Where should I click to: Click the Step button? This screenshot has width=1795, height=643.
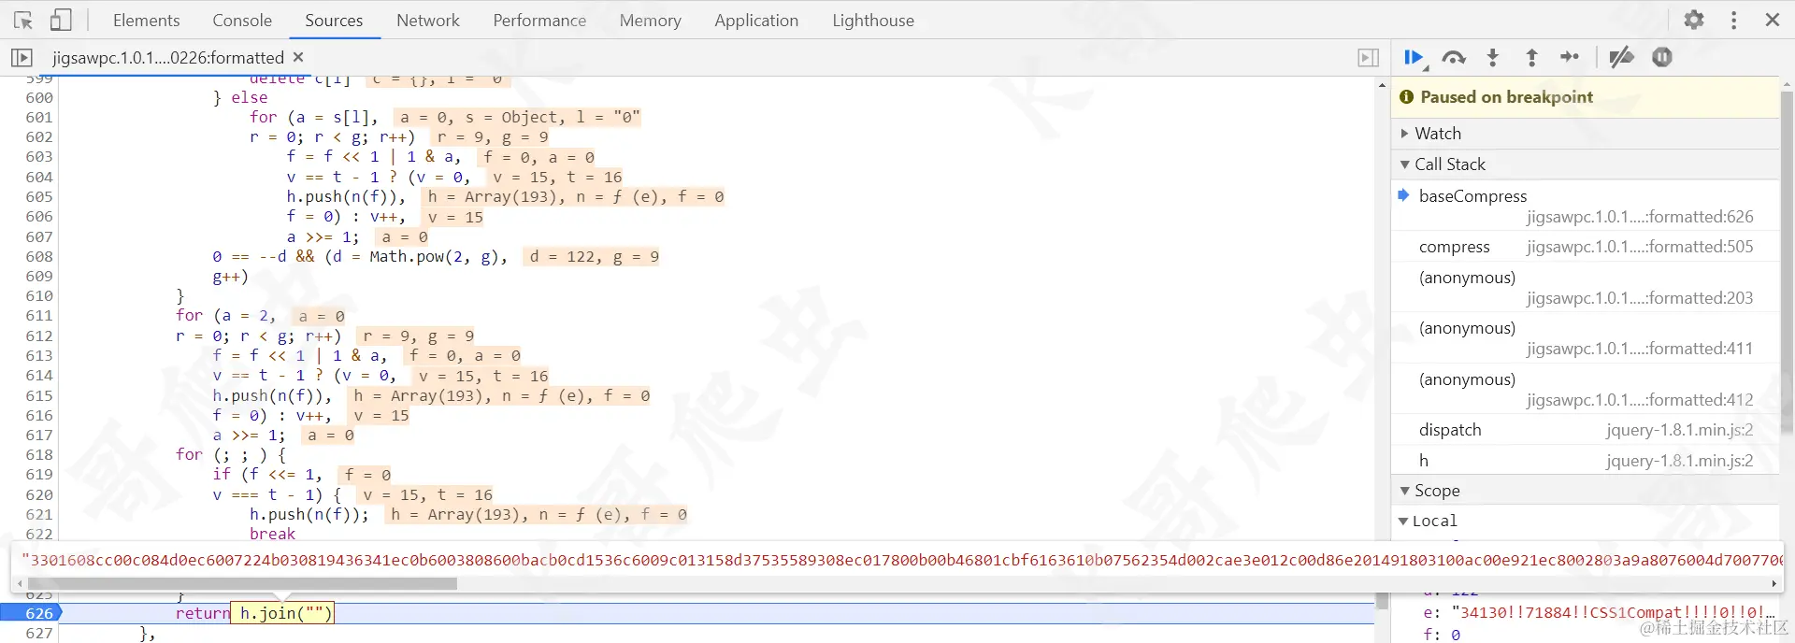1570,58
